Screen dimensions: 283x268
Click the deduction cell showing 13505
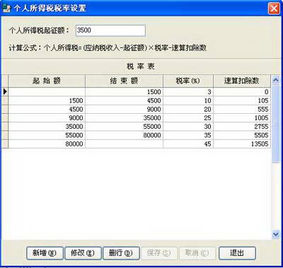coord(242,144)
